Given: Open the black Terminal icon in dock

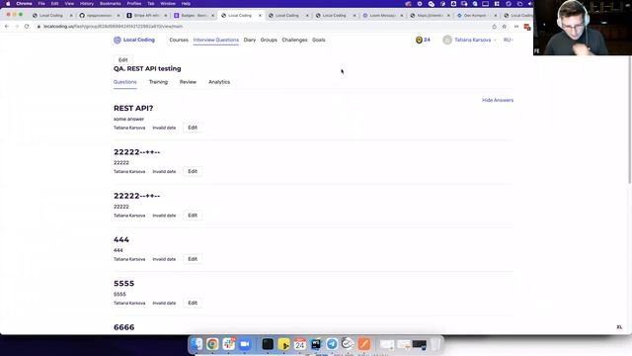Looking at the screenshot, I should tap(268, 344).
